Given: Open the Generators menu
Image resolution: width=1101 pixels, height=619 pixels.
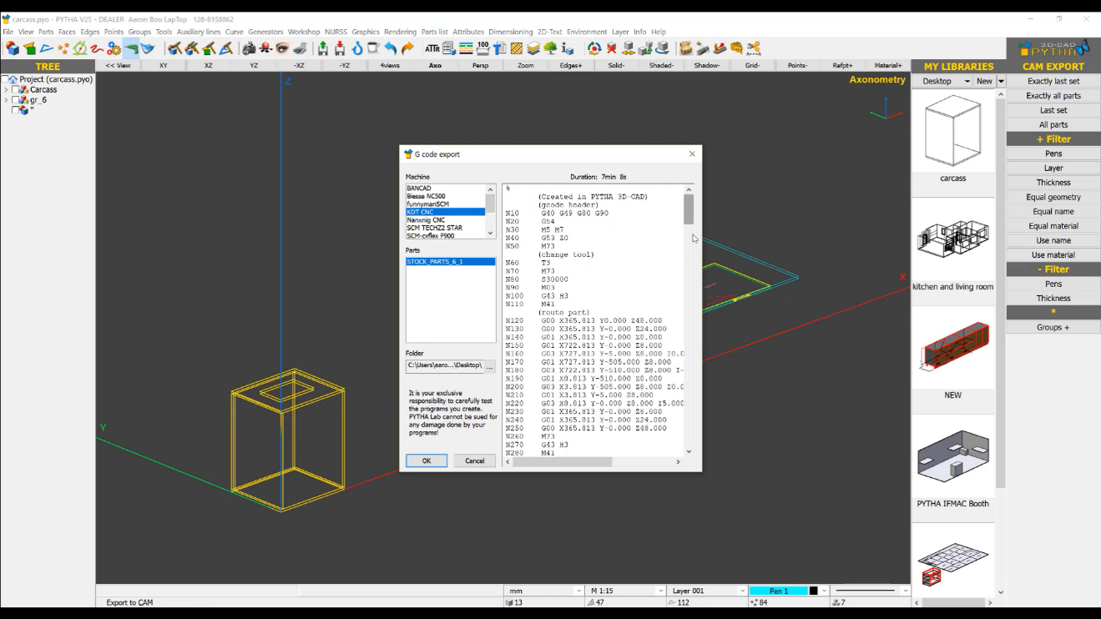Looking at the screenshot, I should tap(265, 32).
